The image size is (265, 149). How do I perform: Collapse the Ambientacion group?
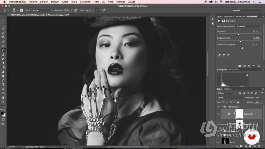pyautogui.click(x=222, y=107)
